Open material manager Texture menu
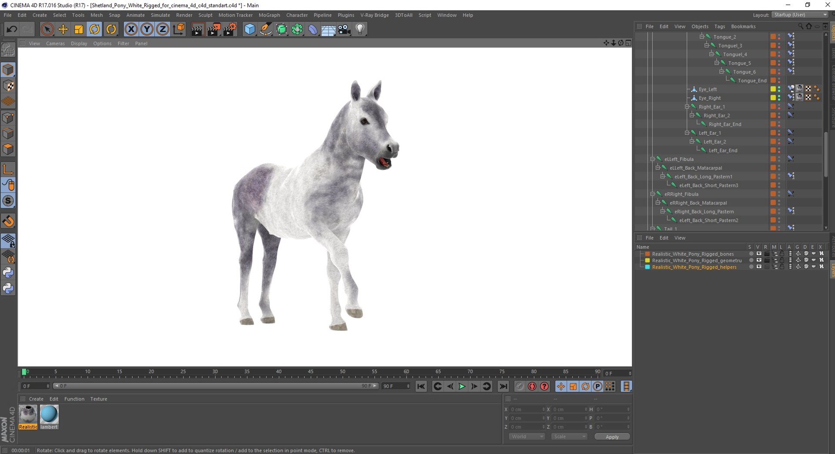 99,399
